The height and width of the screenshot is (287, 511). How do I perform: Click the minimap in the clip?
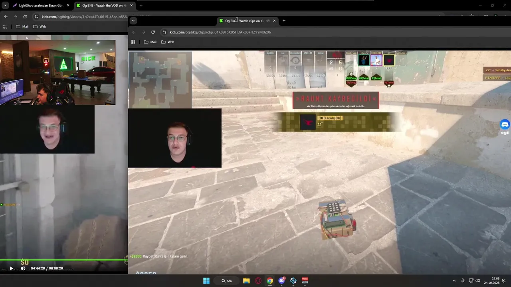tap(160, 80)
